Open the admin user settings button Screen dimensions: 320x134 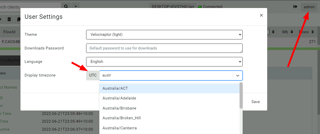309,7
